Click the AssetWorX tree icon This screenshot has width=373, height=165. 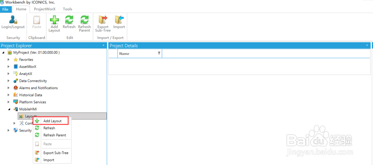coord(16,66)
